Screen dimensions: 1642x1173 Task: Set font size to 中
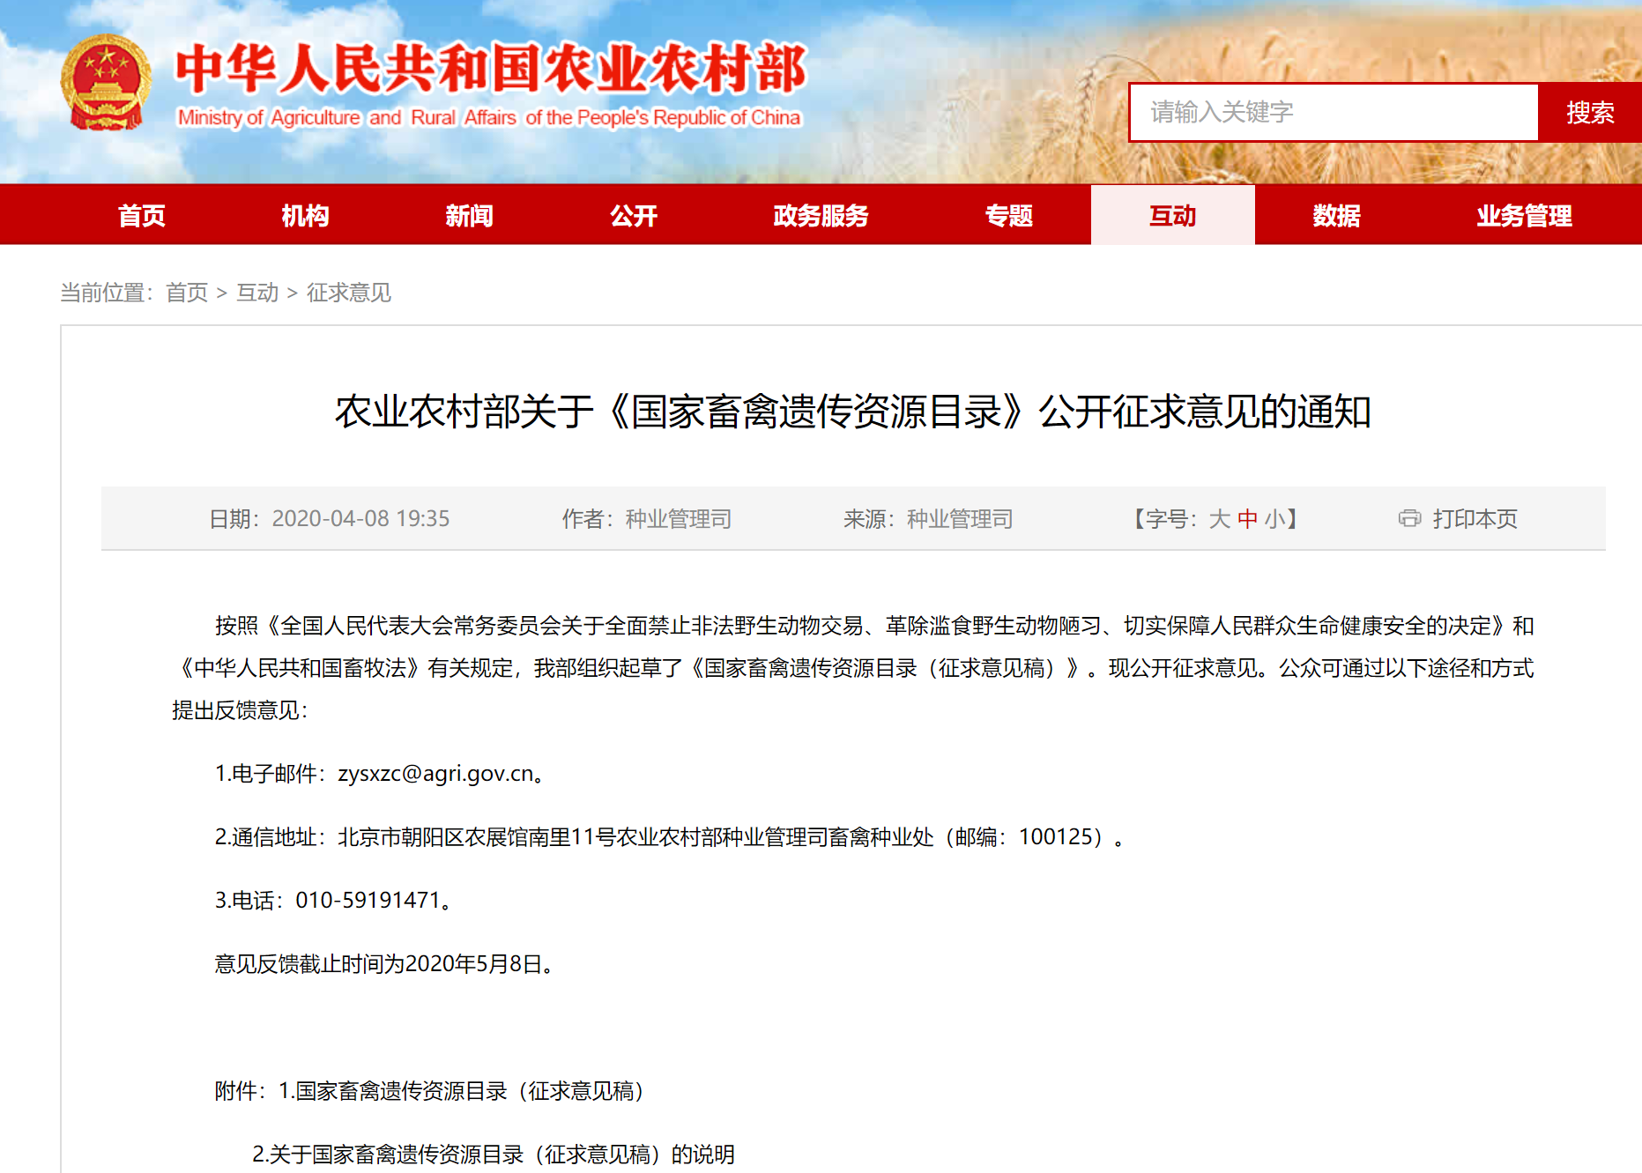1247,518
